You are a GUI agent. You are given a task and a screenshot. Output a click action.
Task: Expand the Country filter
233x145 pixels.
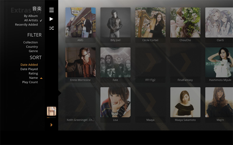(32, 47)
